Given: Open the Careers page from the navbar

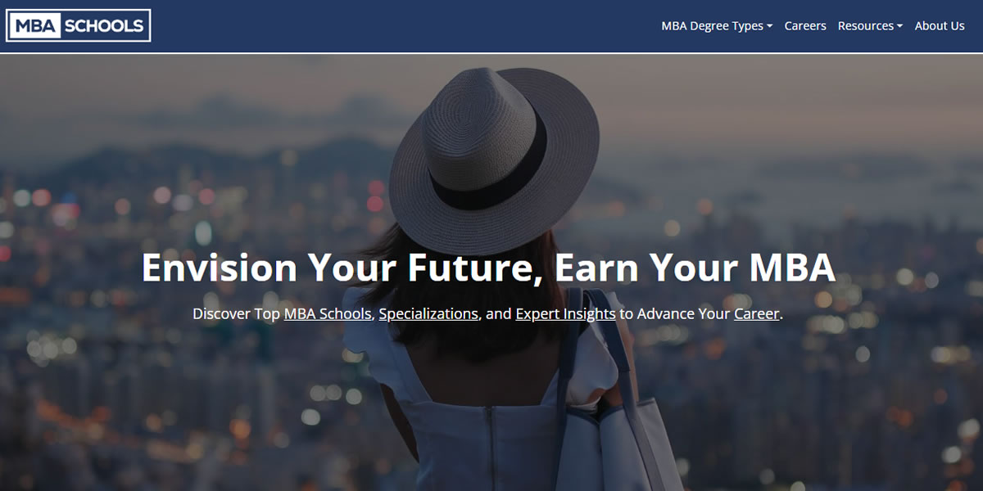Looking at the screenshot, I should click(805, 25).
